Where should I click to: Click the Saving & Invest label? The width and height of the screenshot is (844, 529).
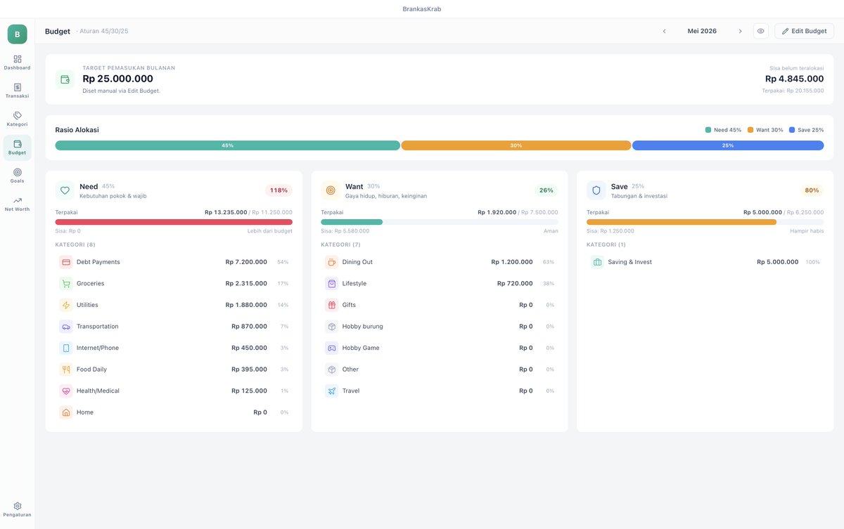coord(630,262)
